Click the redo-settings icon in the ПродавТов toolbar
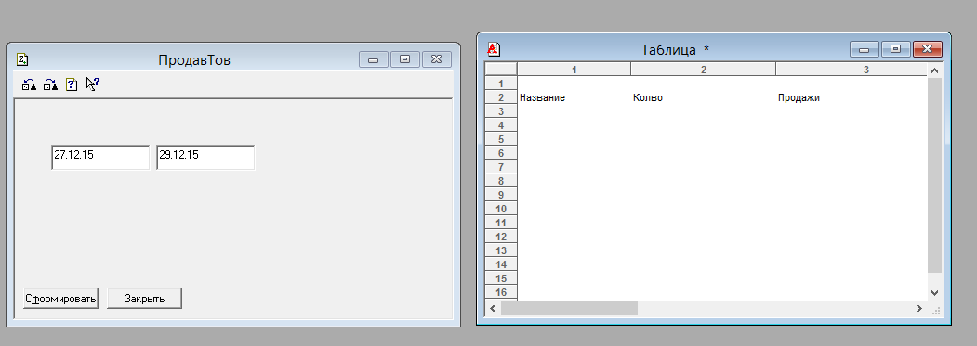 pos(50,84)
